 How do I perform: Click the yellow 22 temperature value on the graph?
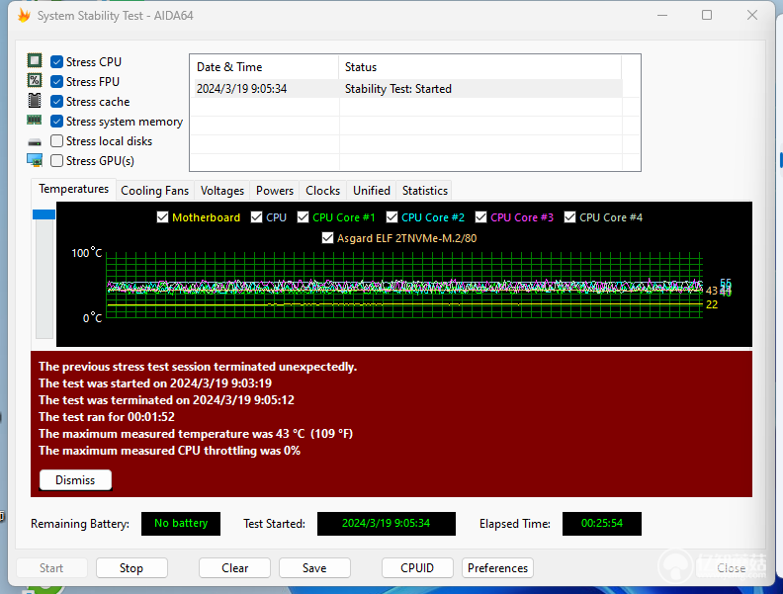712,305
